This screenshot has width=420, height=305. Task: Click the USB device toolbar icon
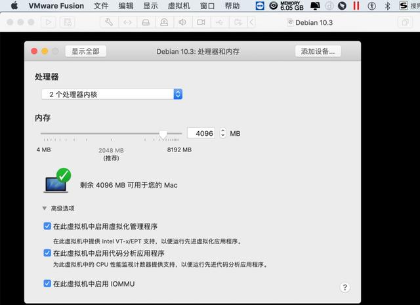(x=220, y=22)
